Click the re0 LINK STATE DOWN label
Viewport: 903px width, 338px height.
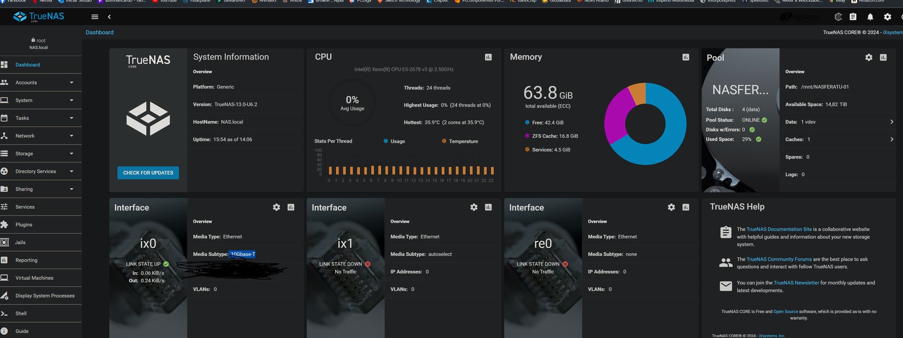(538, 264)
